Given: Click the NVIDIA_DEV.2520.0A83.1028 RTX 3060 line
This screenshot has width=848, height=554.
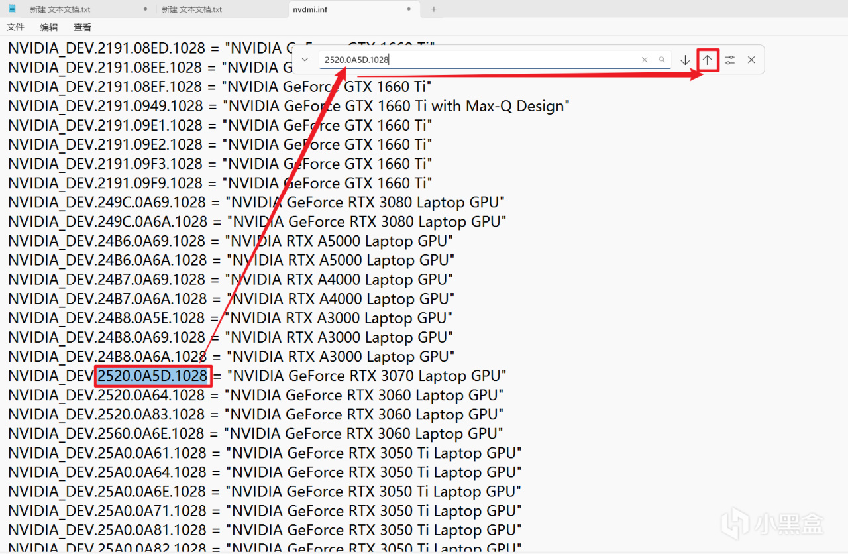Looking at the screenshot, I should (256, 414).
